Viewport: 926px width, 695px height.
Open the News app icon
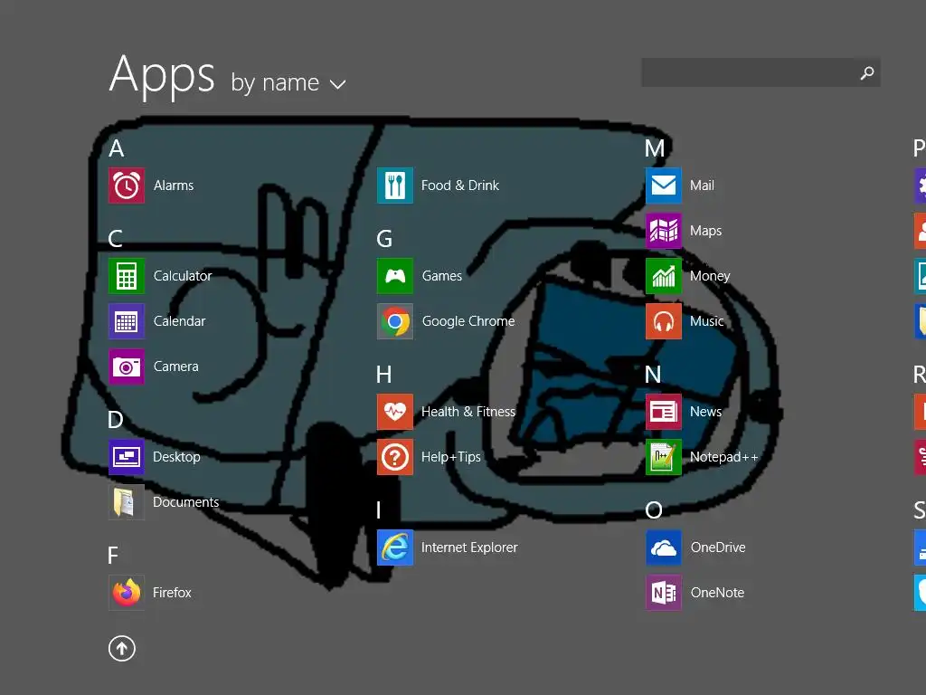[x=664, y=412]
